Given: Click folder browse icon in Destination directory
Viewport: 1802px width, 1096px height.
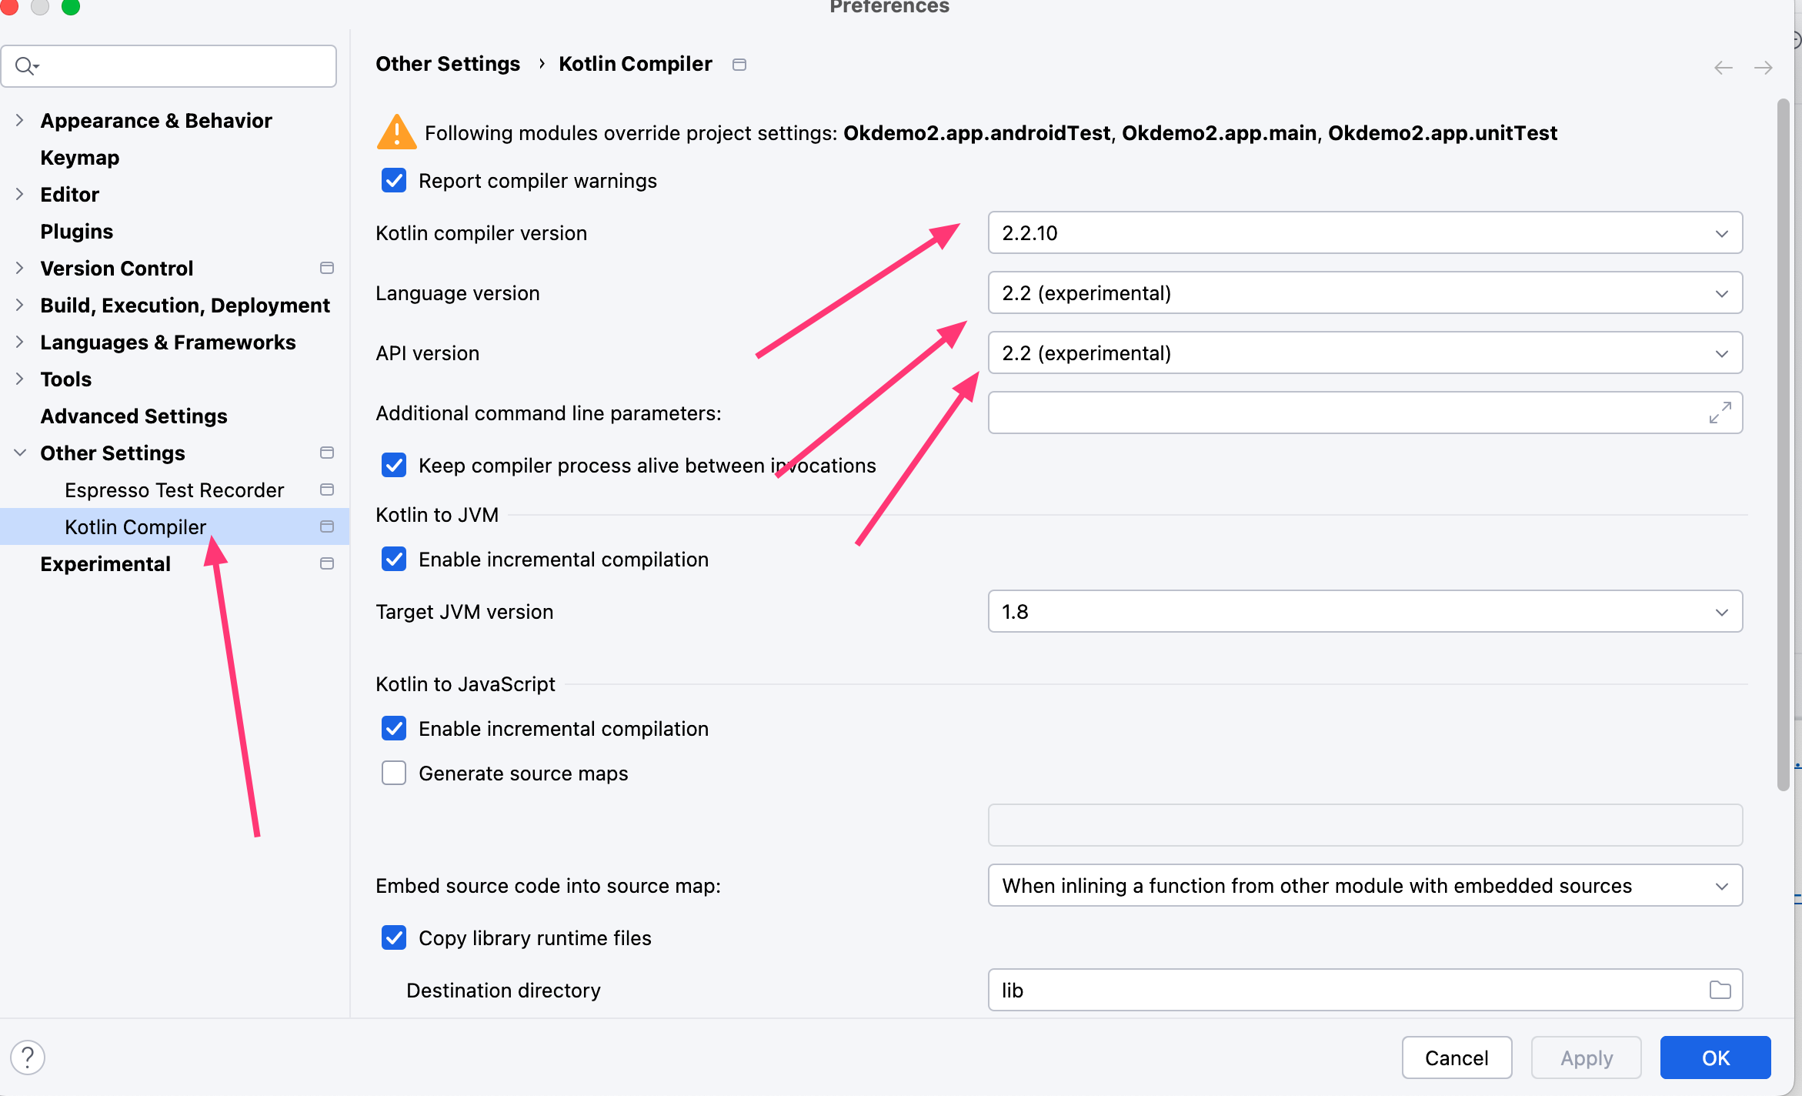Looking at the screenshot, I should tap(1720, 990).
